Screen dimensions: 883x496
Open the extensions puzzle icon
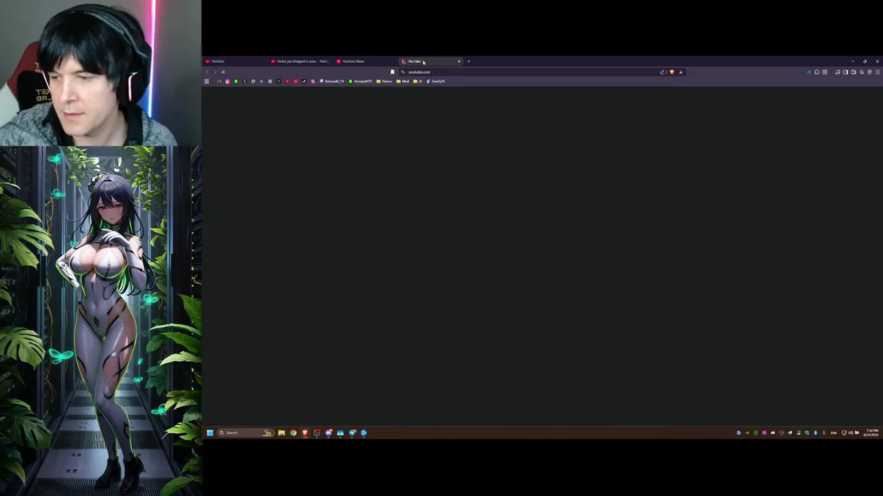click(x=817, y=72)
